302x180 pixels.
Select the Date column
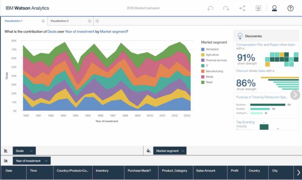pyautogui.click(x=13, y=173)
